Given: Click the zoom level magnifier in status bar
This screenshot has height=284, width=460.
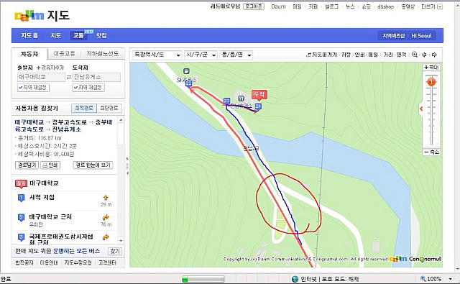Looking at the screenshot, I should click(x=423, y=278).
